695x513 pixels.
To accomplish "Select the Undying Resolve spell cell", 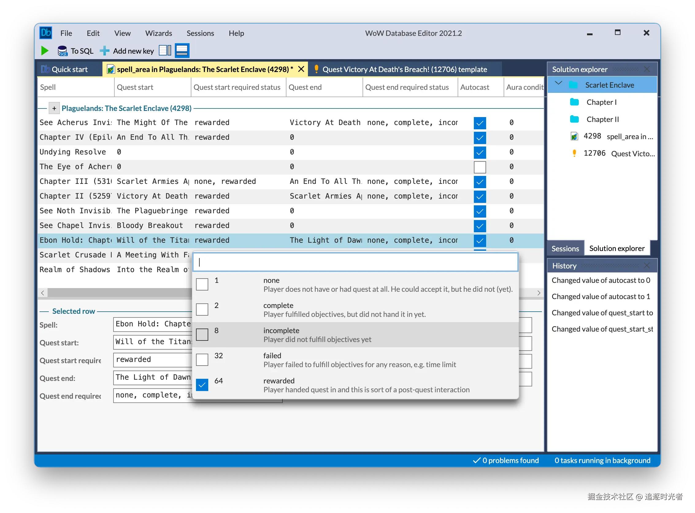I will (76, 152).
